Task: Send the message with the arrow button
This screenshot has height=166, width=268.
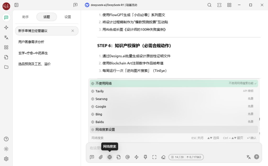Action: click(256, 157)
